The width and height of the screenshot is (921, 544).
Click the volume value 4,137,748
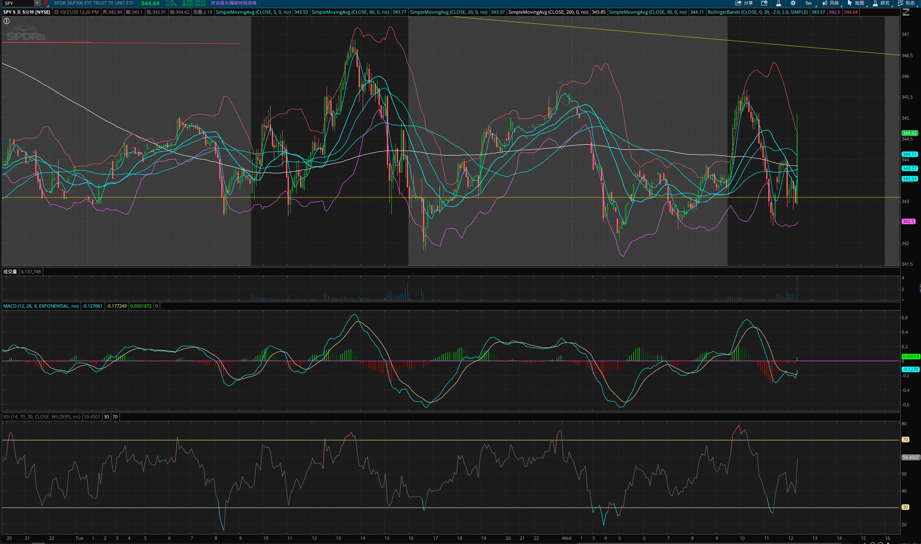31,272
